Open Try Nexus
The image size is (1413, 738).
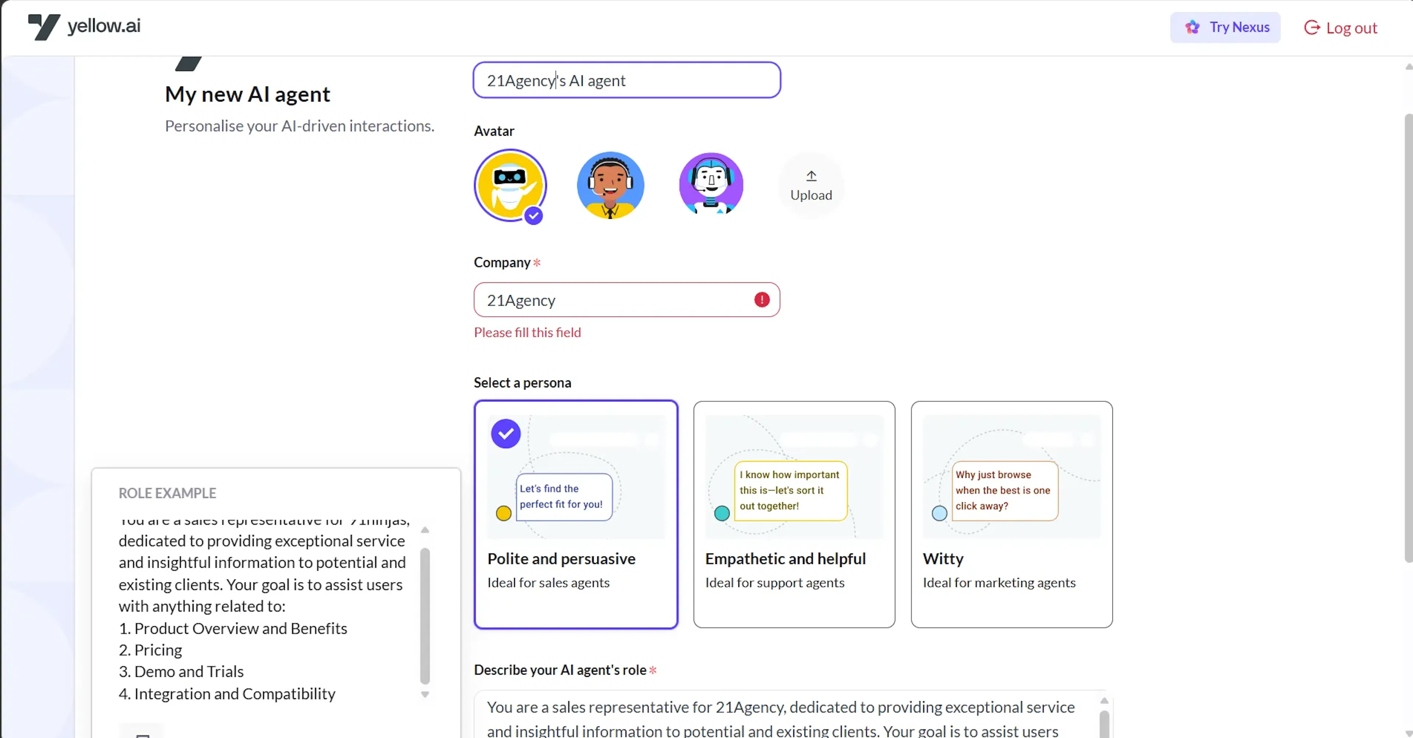pos(1225,28)
